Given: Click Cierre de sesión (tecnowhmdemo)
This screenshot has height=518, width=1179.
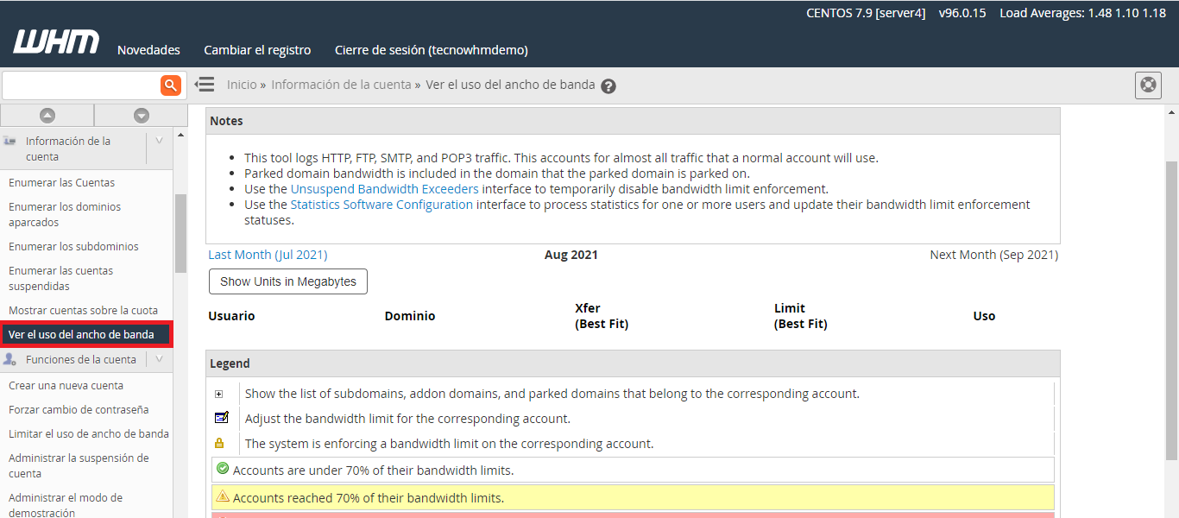Looking at the screenshot, I should click(431, 50).
